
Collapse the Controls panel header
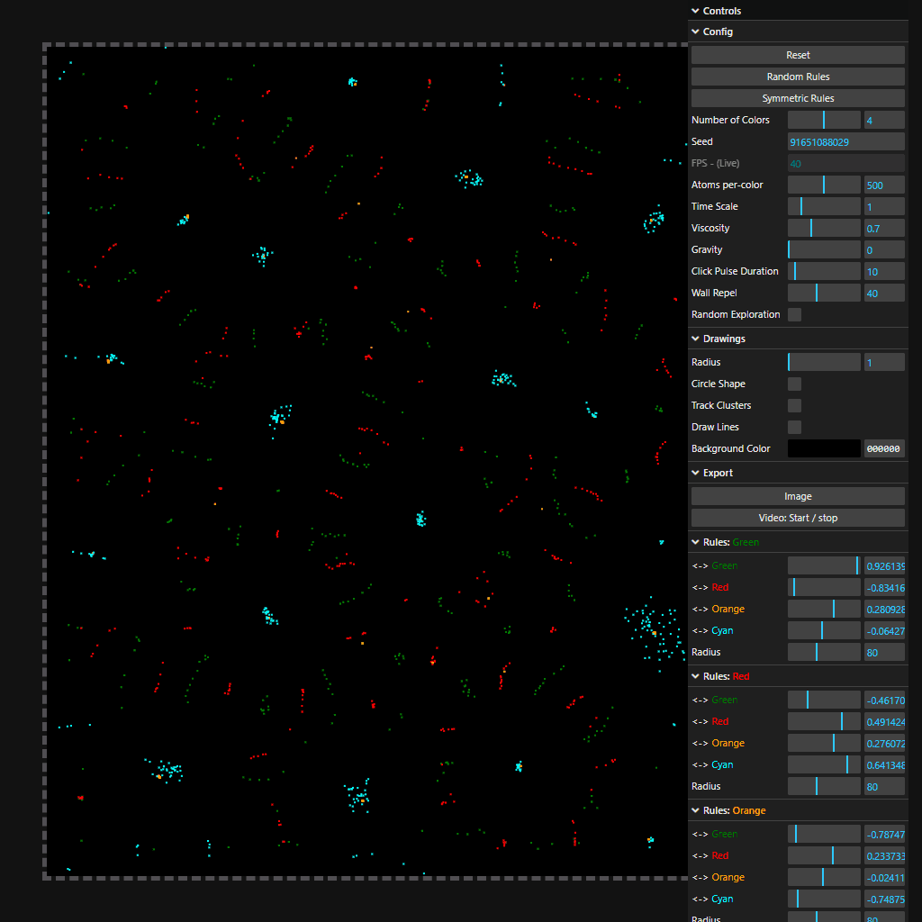tap(798, 11)
